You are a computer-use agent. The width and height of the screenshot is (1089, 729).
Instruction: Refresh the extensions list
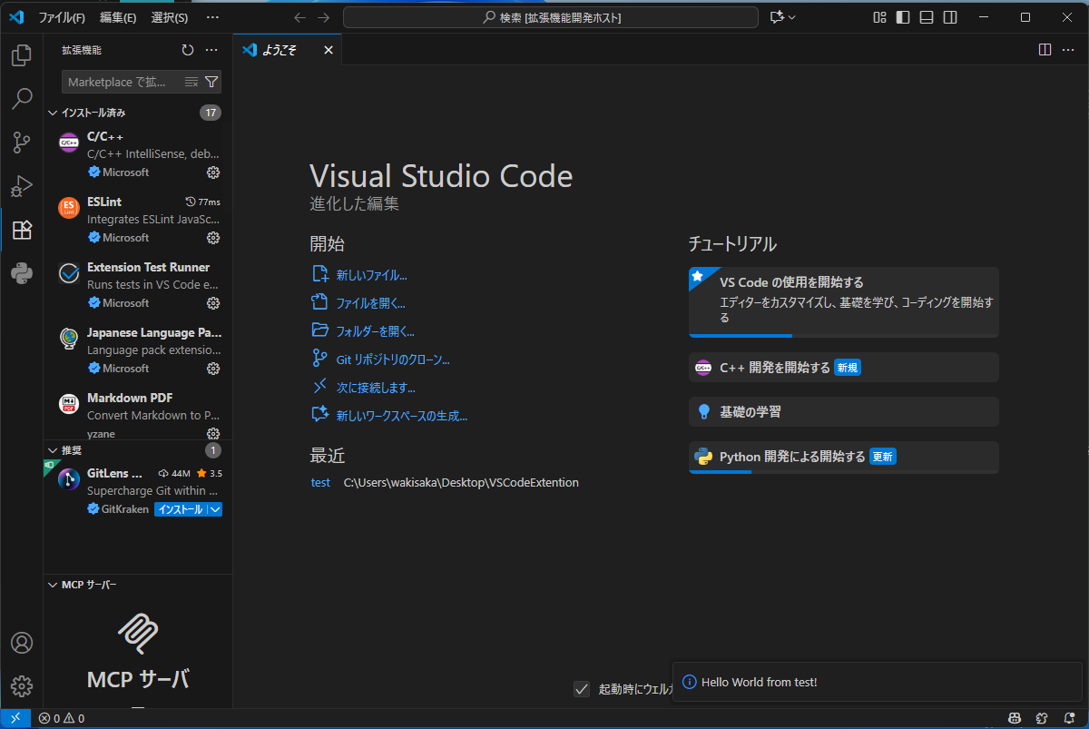(188, 50)
